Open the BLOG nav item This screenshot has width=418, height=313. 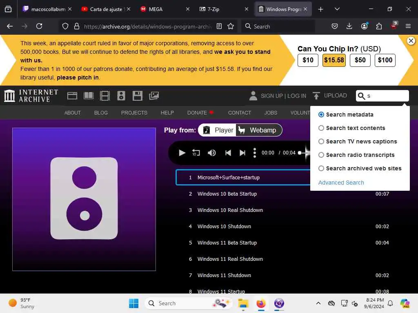[101, 113]
